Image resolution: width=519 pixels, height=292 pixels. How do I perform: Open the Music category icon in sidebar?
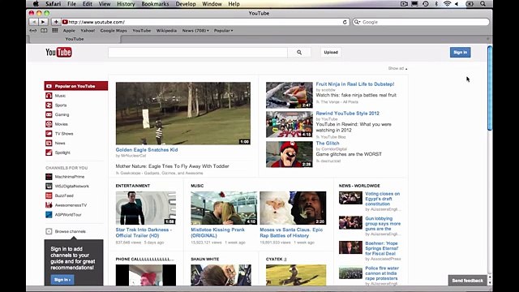coord(49,96)
